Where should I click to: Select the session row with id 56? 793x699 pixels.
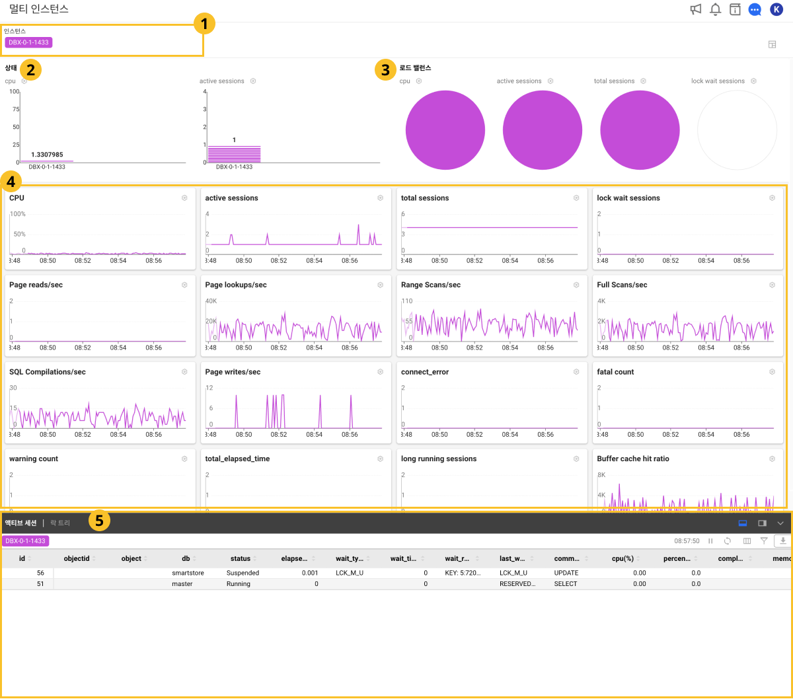tap(397, 573)
